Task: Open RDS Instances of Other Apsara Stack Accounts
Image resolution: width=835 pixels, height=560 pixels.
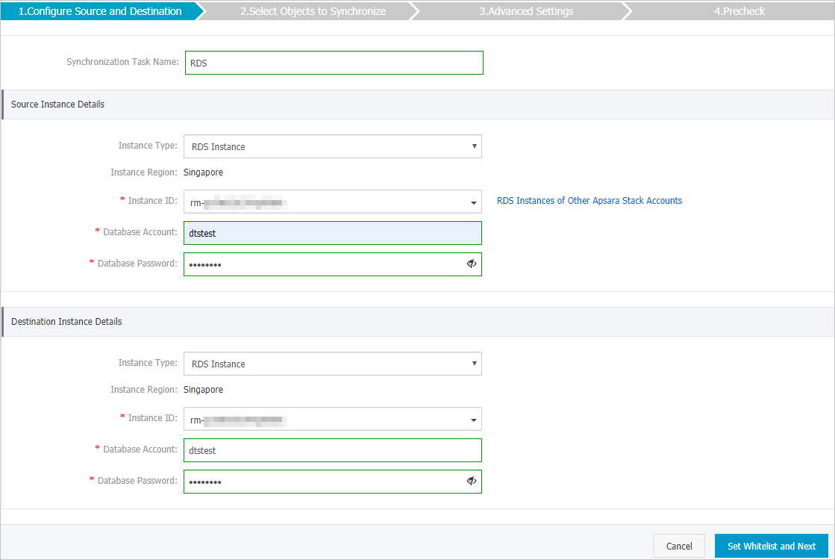Action: (x=589, y=200)
